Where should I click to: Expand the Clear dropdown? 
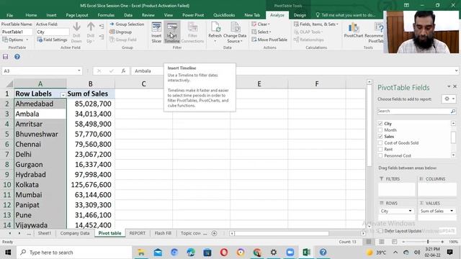[x=269, y=24]
